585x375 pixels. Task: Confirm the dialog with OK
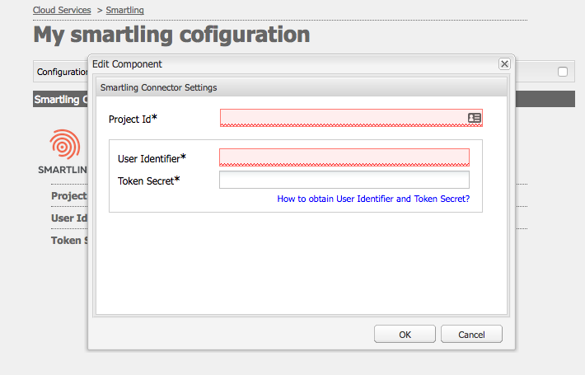[405, 334]
